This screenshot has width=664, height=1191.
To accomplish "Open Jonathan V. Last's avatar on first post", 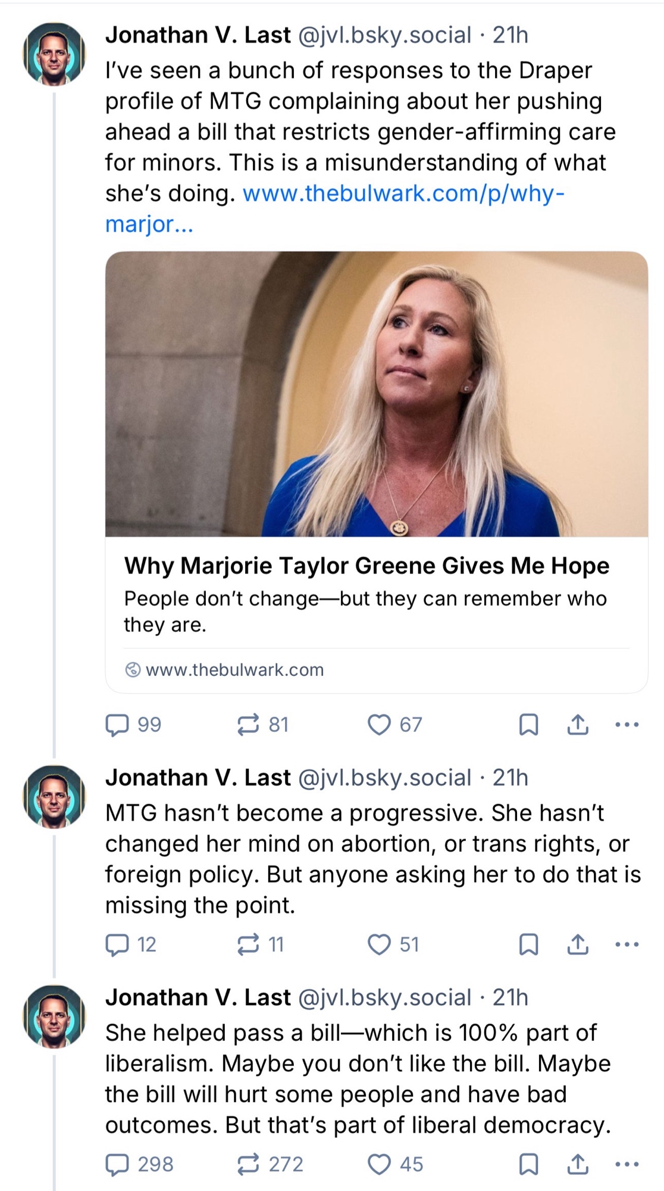I will [54, 54].
